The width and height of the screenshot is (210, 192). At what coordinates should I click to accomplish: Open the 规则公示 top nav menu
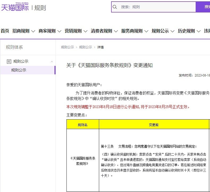160,31
